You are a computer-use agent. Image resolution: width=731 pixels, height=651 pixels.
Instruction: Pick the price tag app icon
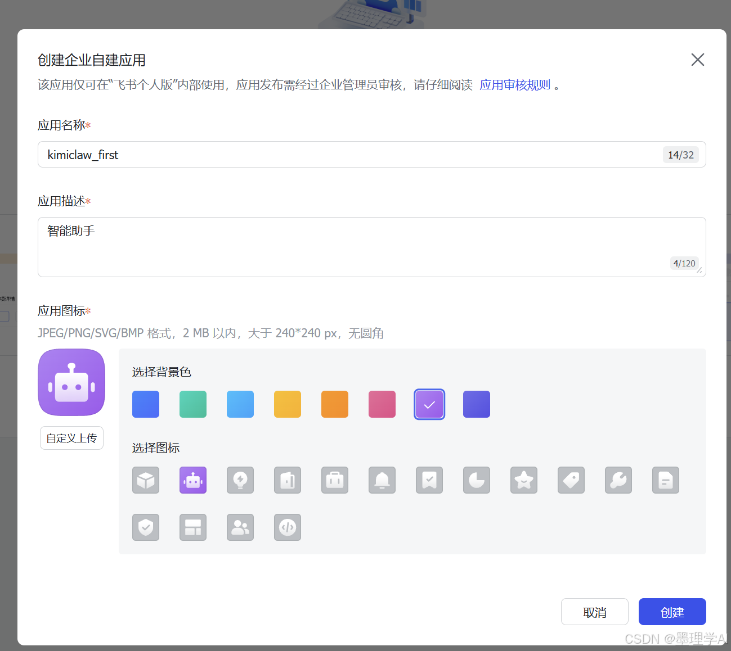[571, 480]
